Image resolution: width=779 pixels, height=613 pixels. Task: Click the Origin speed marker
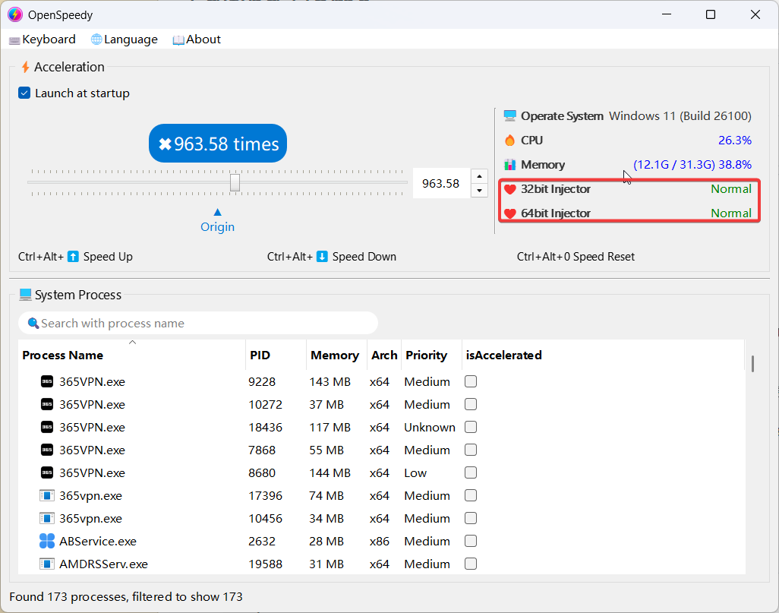(x=218, y=221)
